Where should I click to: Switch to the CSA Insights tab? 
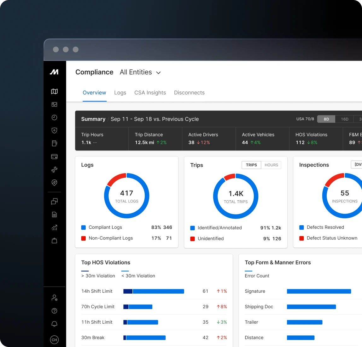(150, 92)
